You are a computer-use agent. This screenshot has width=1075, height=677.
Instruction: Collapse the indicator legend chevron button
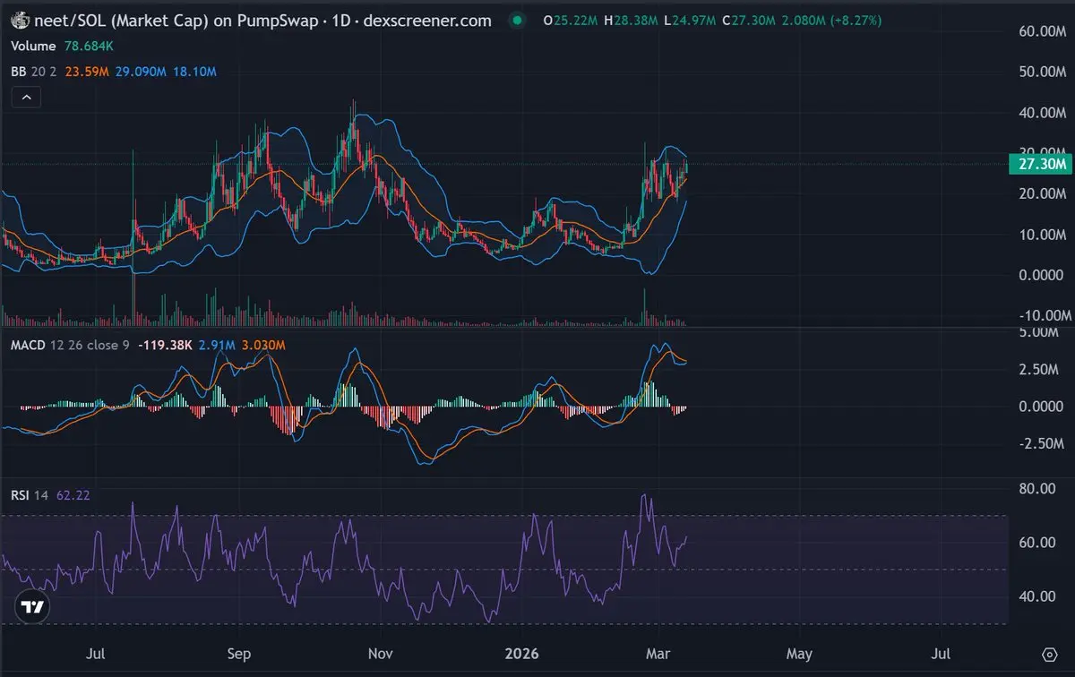25,97
